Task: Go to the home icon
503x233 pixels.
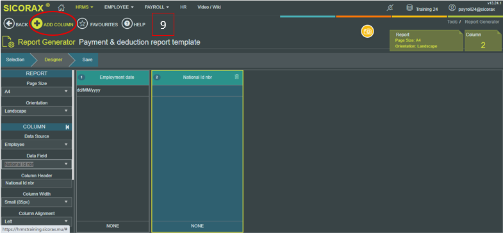Action: coord(62,8)
